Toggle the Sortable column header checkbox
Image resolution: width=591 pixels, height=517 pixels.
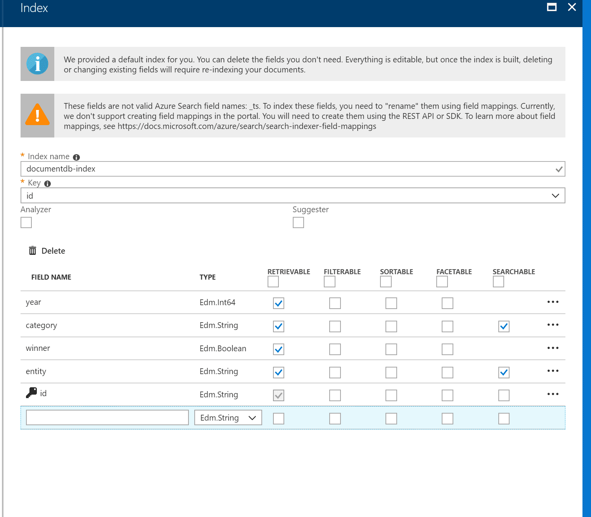385,282
